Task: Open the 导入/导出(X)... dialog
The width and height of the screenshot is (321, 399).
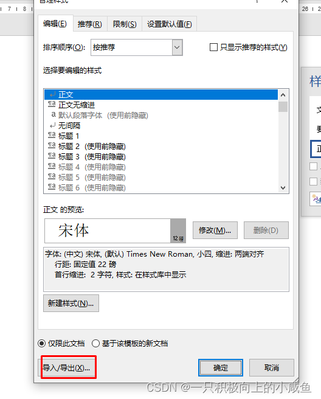Action: pos(67,368)
